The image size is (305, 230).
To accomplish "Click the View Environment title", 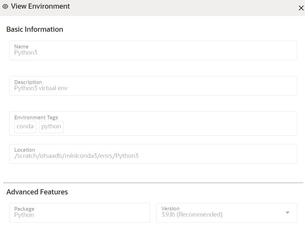I will click(x=40, y=6).
